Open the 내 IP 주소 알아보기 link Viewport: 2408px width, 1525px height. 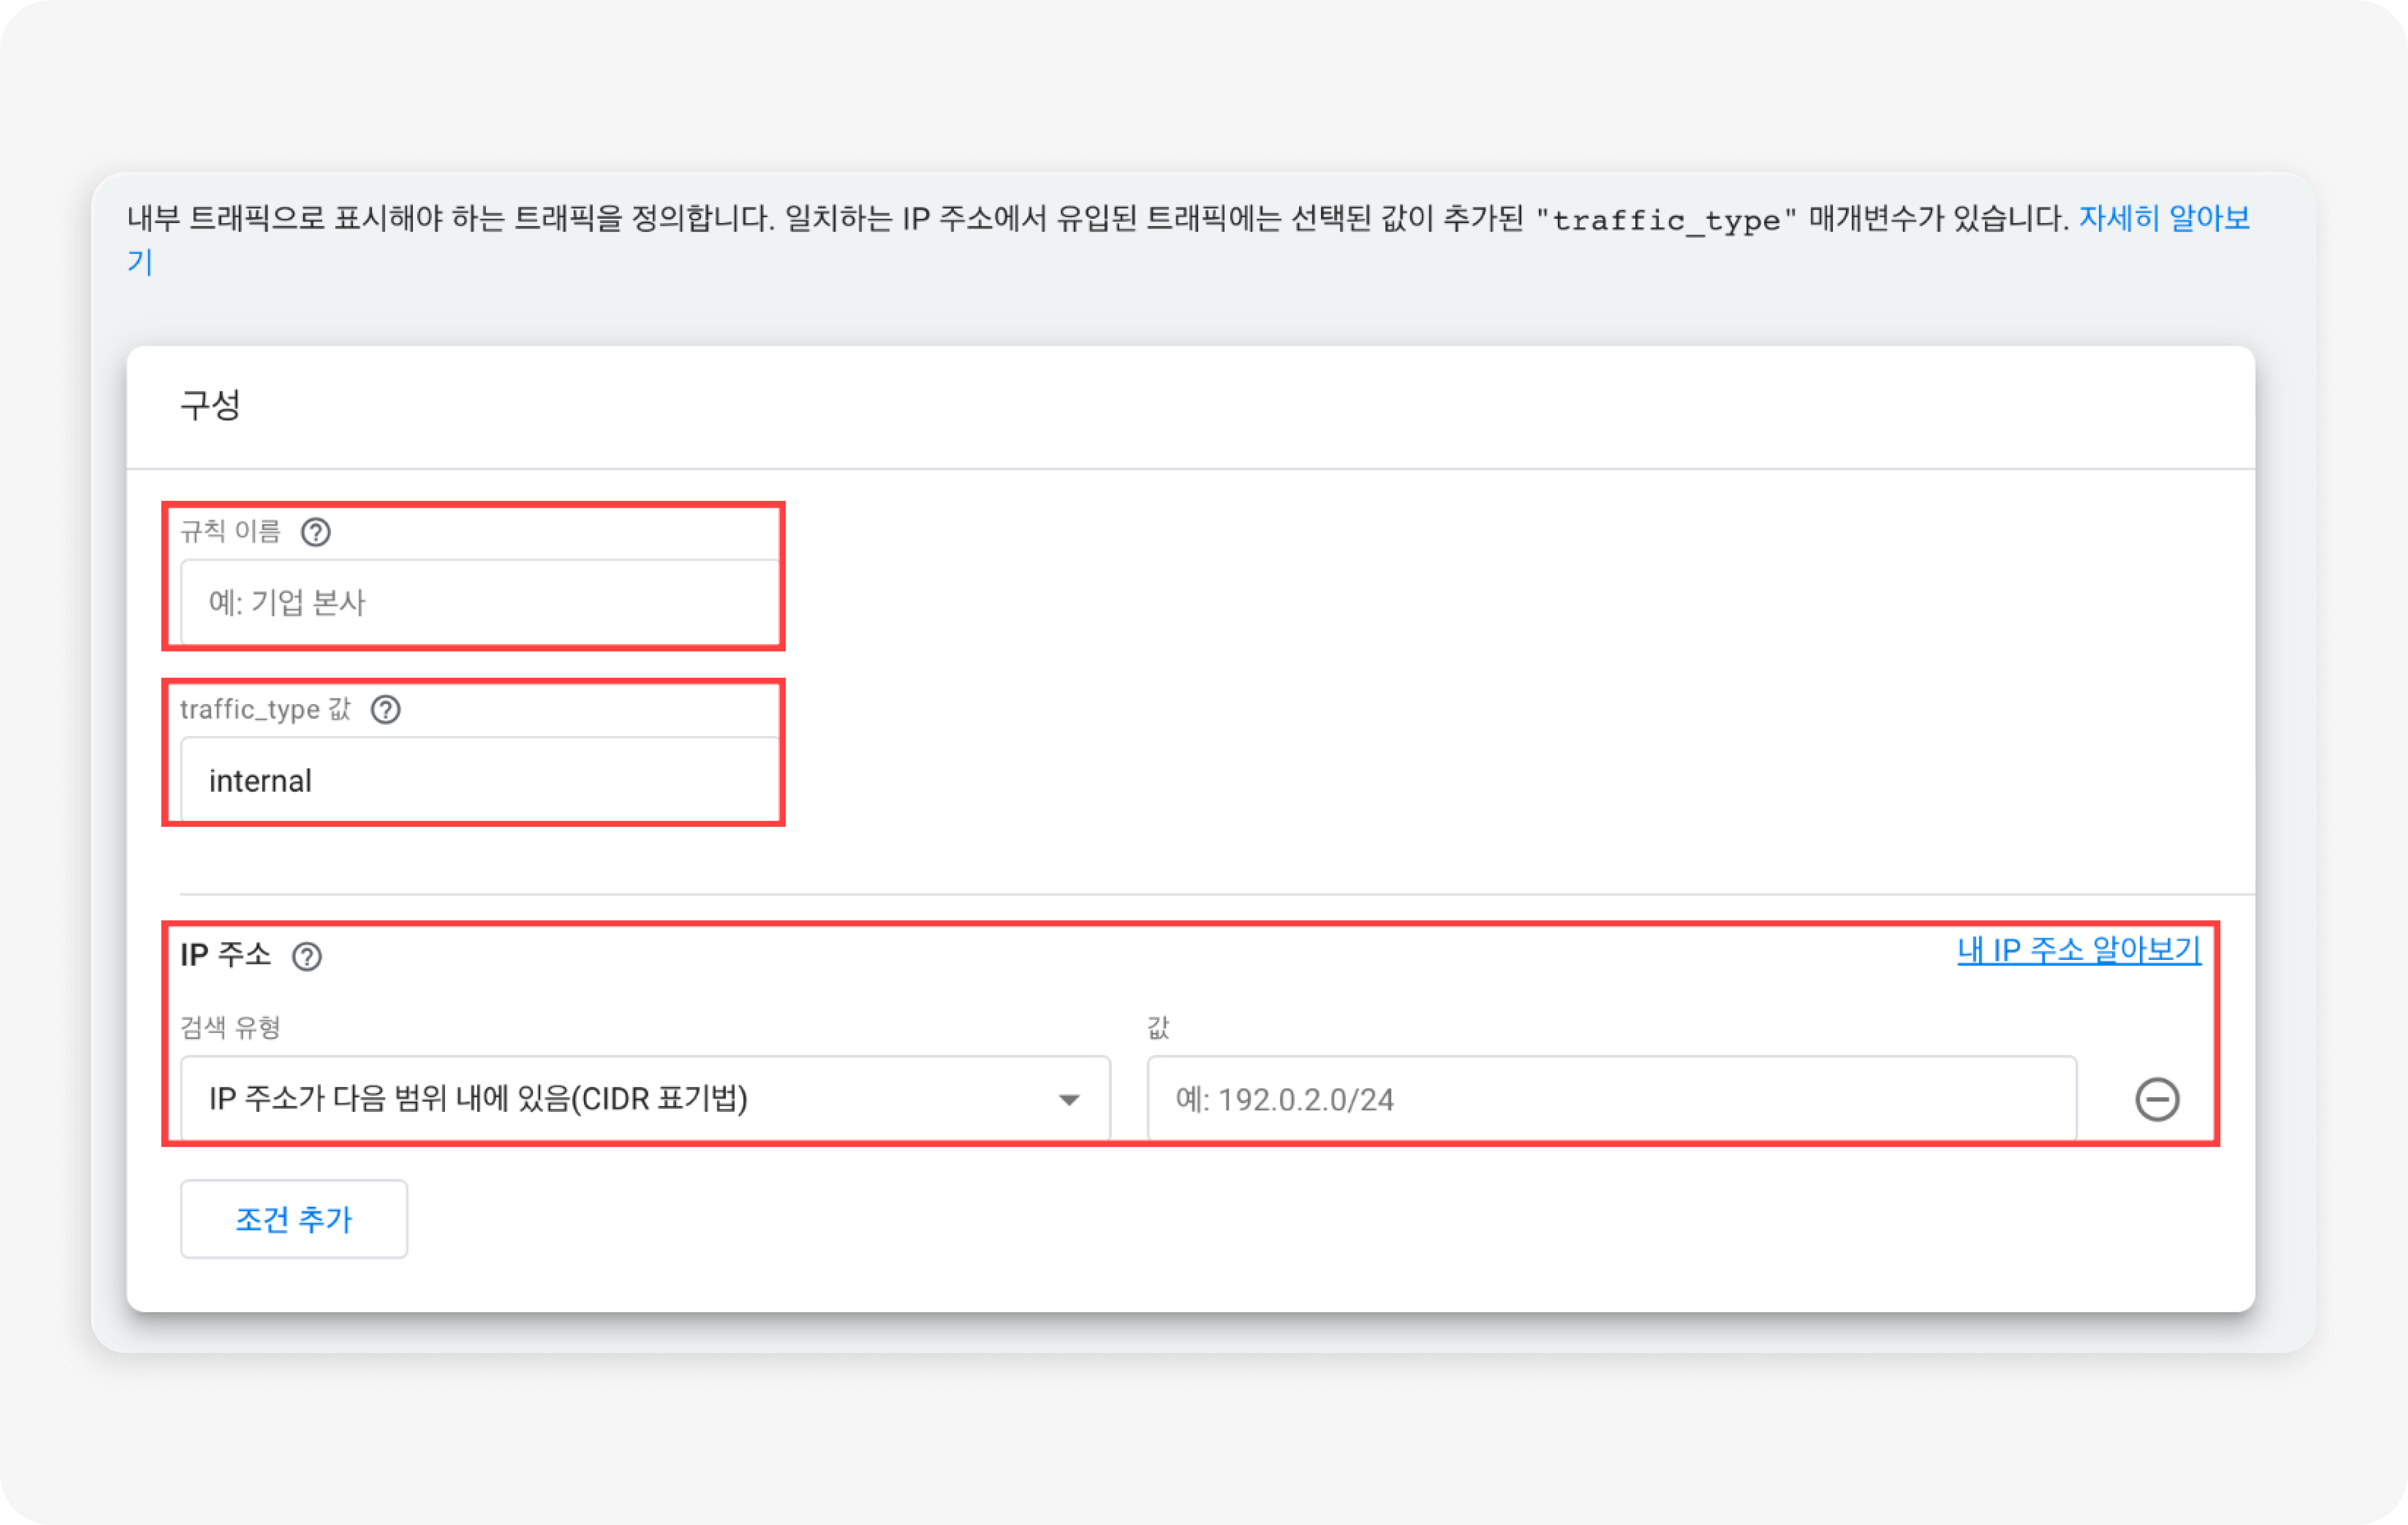click(2079, 949)
